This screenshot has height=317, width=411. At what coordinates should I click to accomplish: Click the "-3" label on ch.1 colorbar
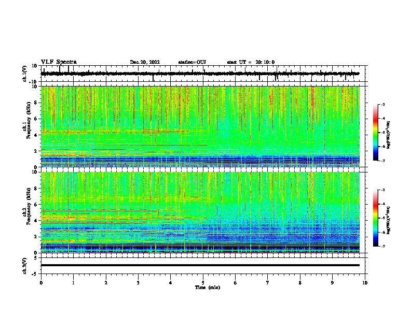[x=383, y=105]
